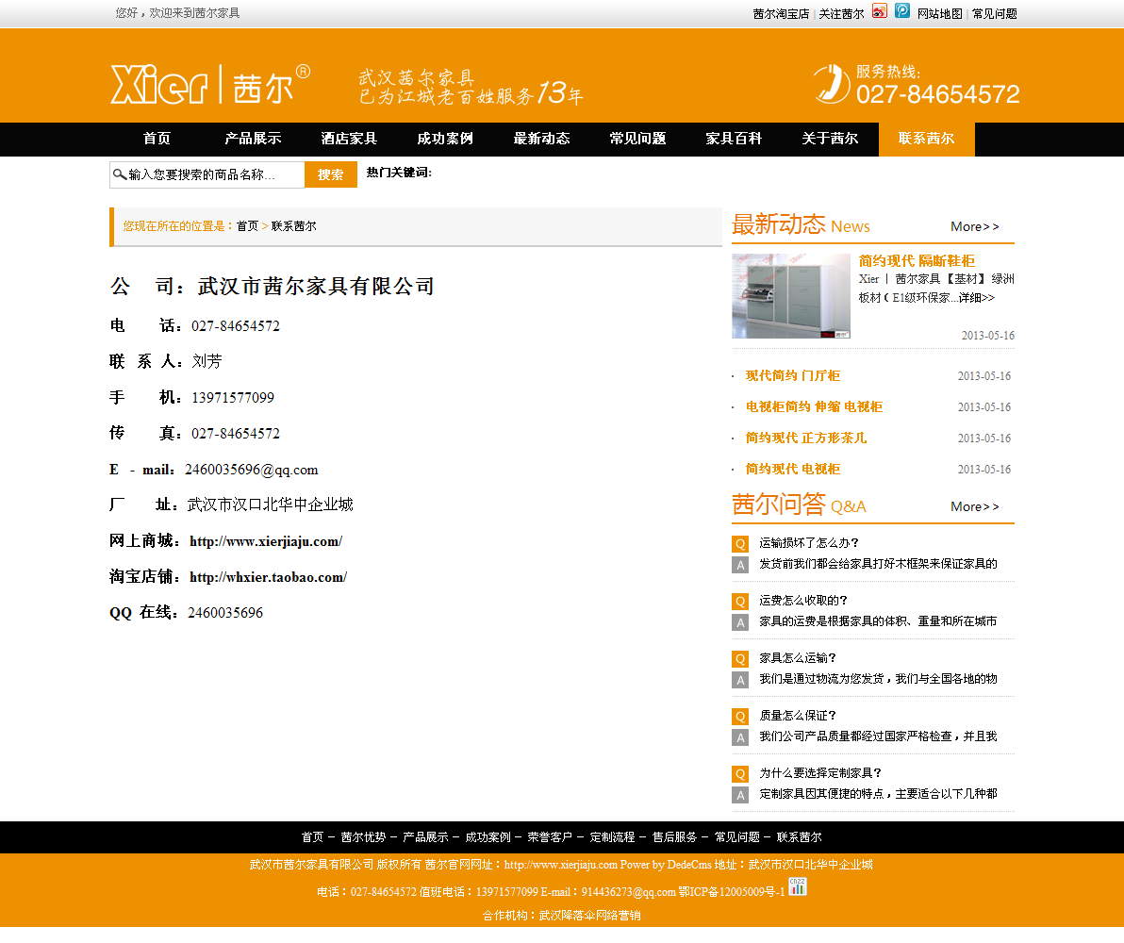Click the gray A icon under 质量怎么保证

[740, 737]
